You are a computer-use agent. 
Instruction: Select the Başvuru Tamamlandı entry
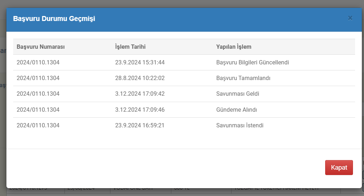pyautogui.click(x=243, y=78)
